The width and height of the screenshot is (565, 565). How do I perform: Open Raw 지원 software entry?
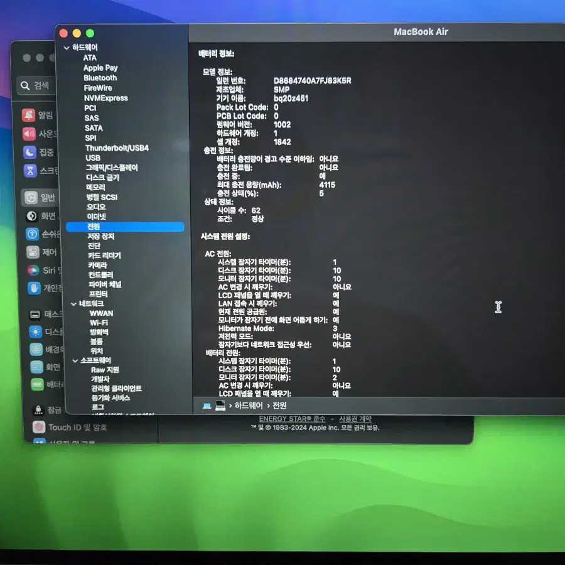105,370
